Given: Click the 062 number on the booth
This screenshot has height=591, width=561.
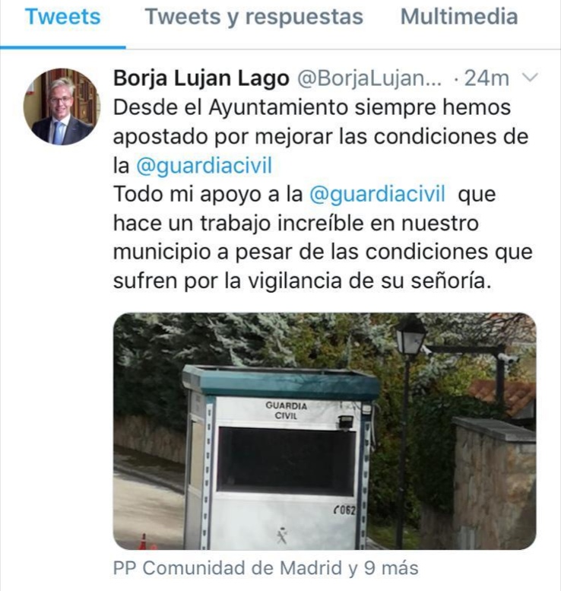Looking at the screenshot, I should tap(345, 510).
